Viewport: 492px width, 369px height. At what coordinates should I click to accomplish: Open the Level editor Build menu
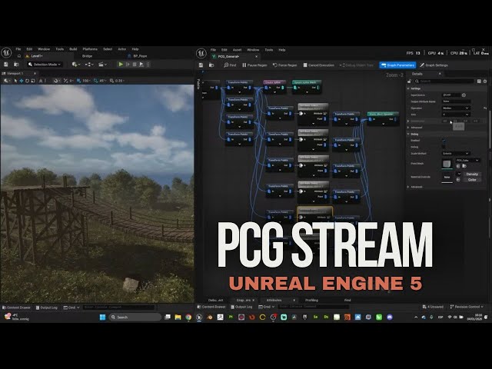pyautogui.click(x=73, y=49)
